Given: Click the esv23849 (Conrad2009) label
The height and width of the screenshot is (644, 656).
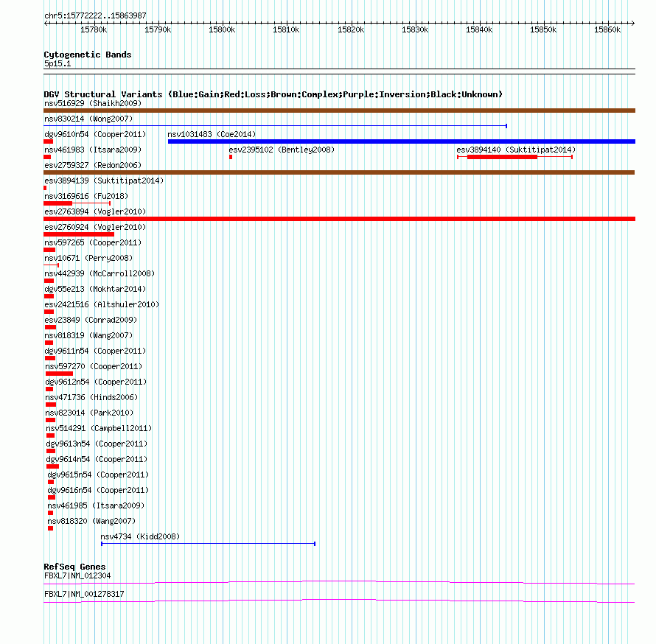Looking at the screenshot, I should coord(91,320).
